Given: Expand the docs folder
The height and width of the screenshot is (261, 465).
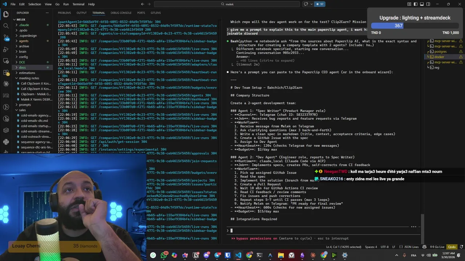Looking at the screenshot, I should pyautogui.click(x=22, y=67).
